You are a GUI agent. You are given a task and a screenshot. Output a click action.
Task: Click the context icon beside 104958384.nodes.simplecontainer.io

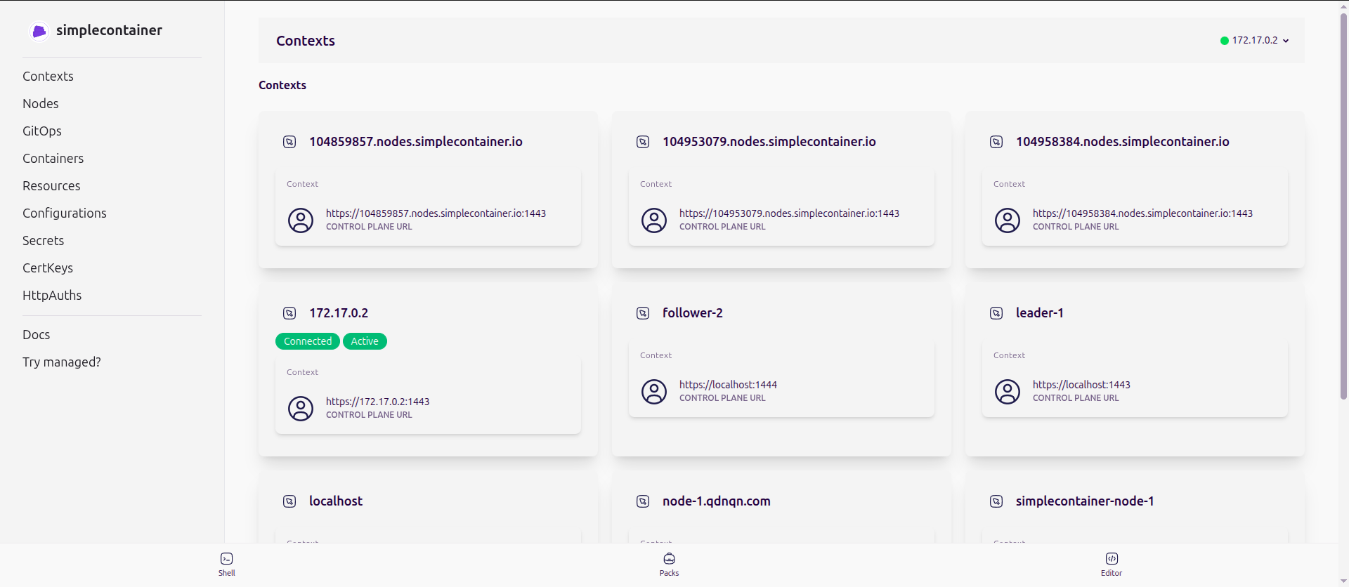tap(996, 142)
